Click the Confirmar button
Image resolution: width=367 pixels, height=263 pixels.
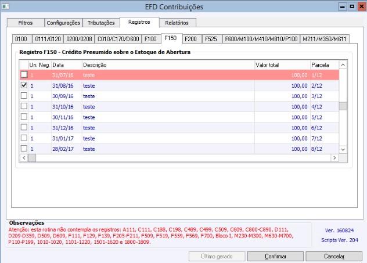pos(275,257)
